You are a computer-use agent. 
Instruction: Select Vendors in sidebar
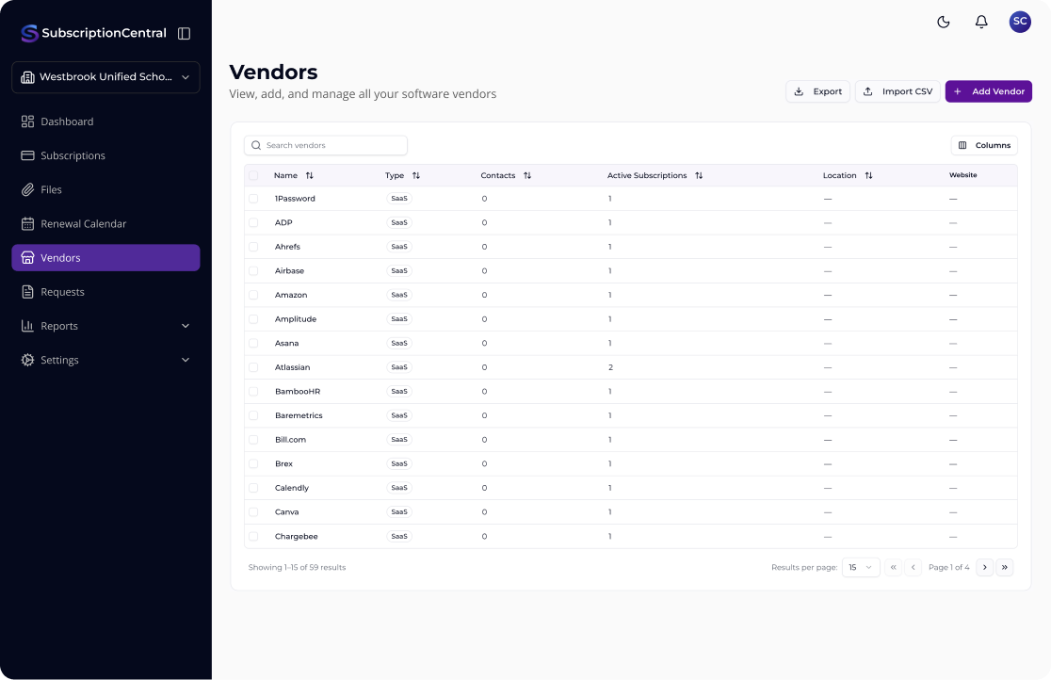tap(105, 258)
